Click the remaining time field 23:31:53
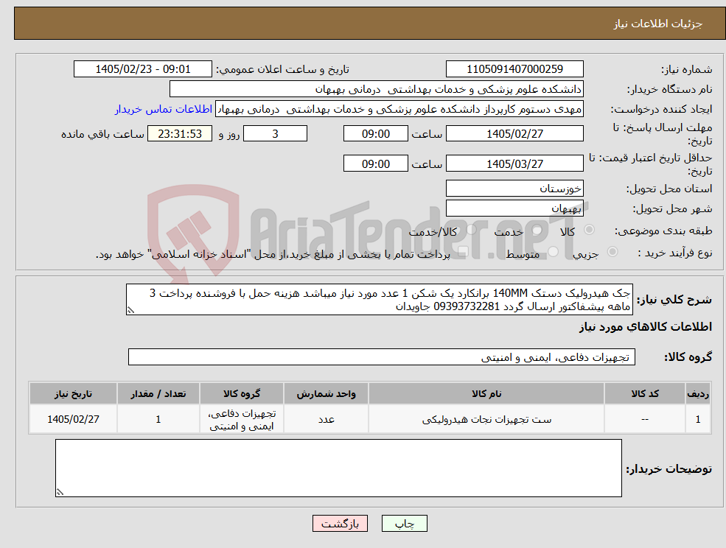This screenshot has height=548, width=726. coord(180,134)
